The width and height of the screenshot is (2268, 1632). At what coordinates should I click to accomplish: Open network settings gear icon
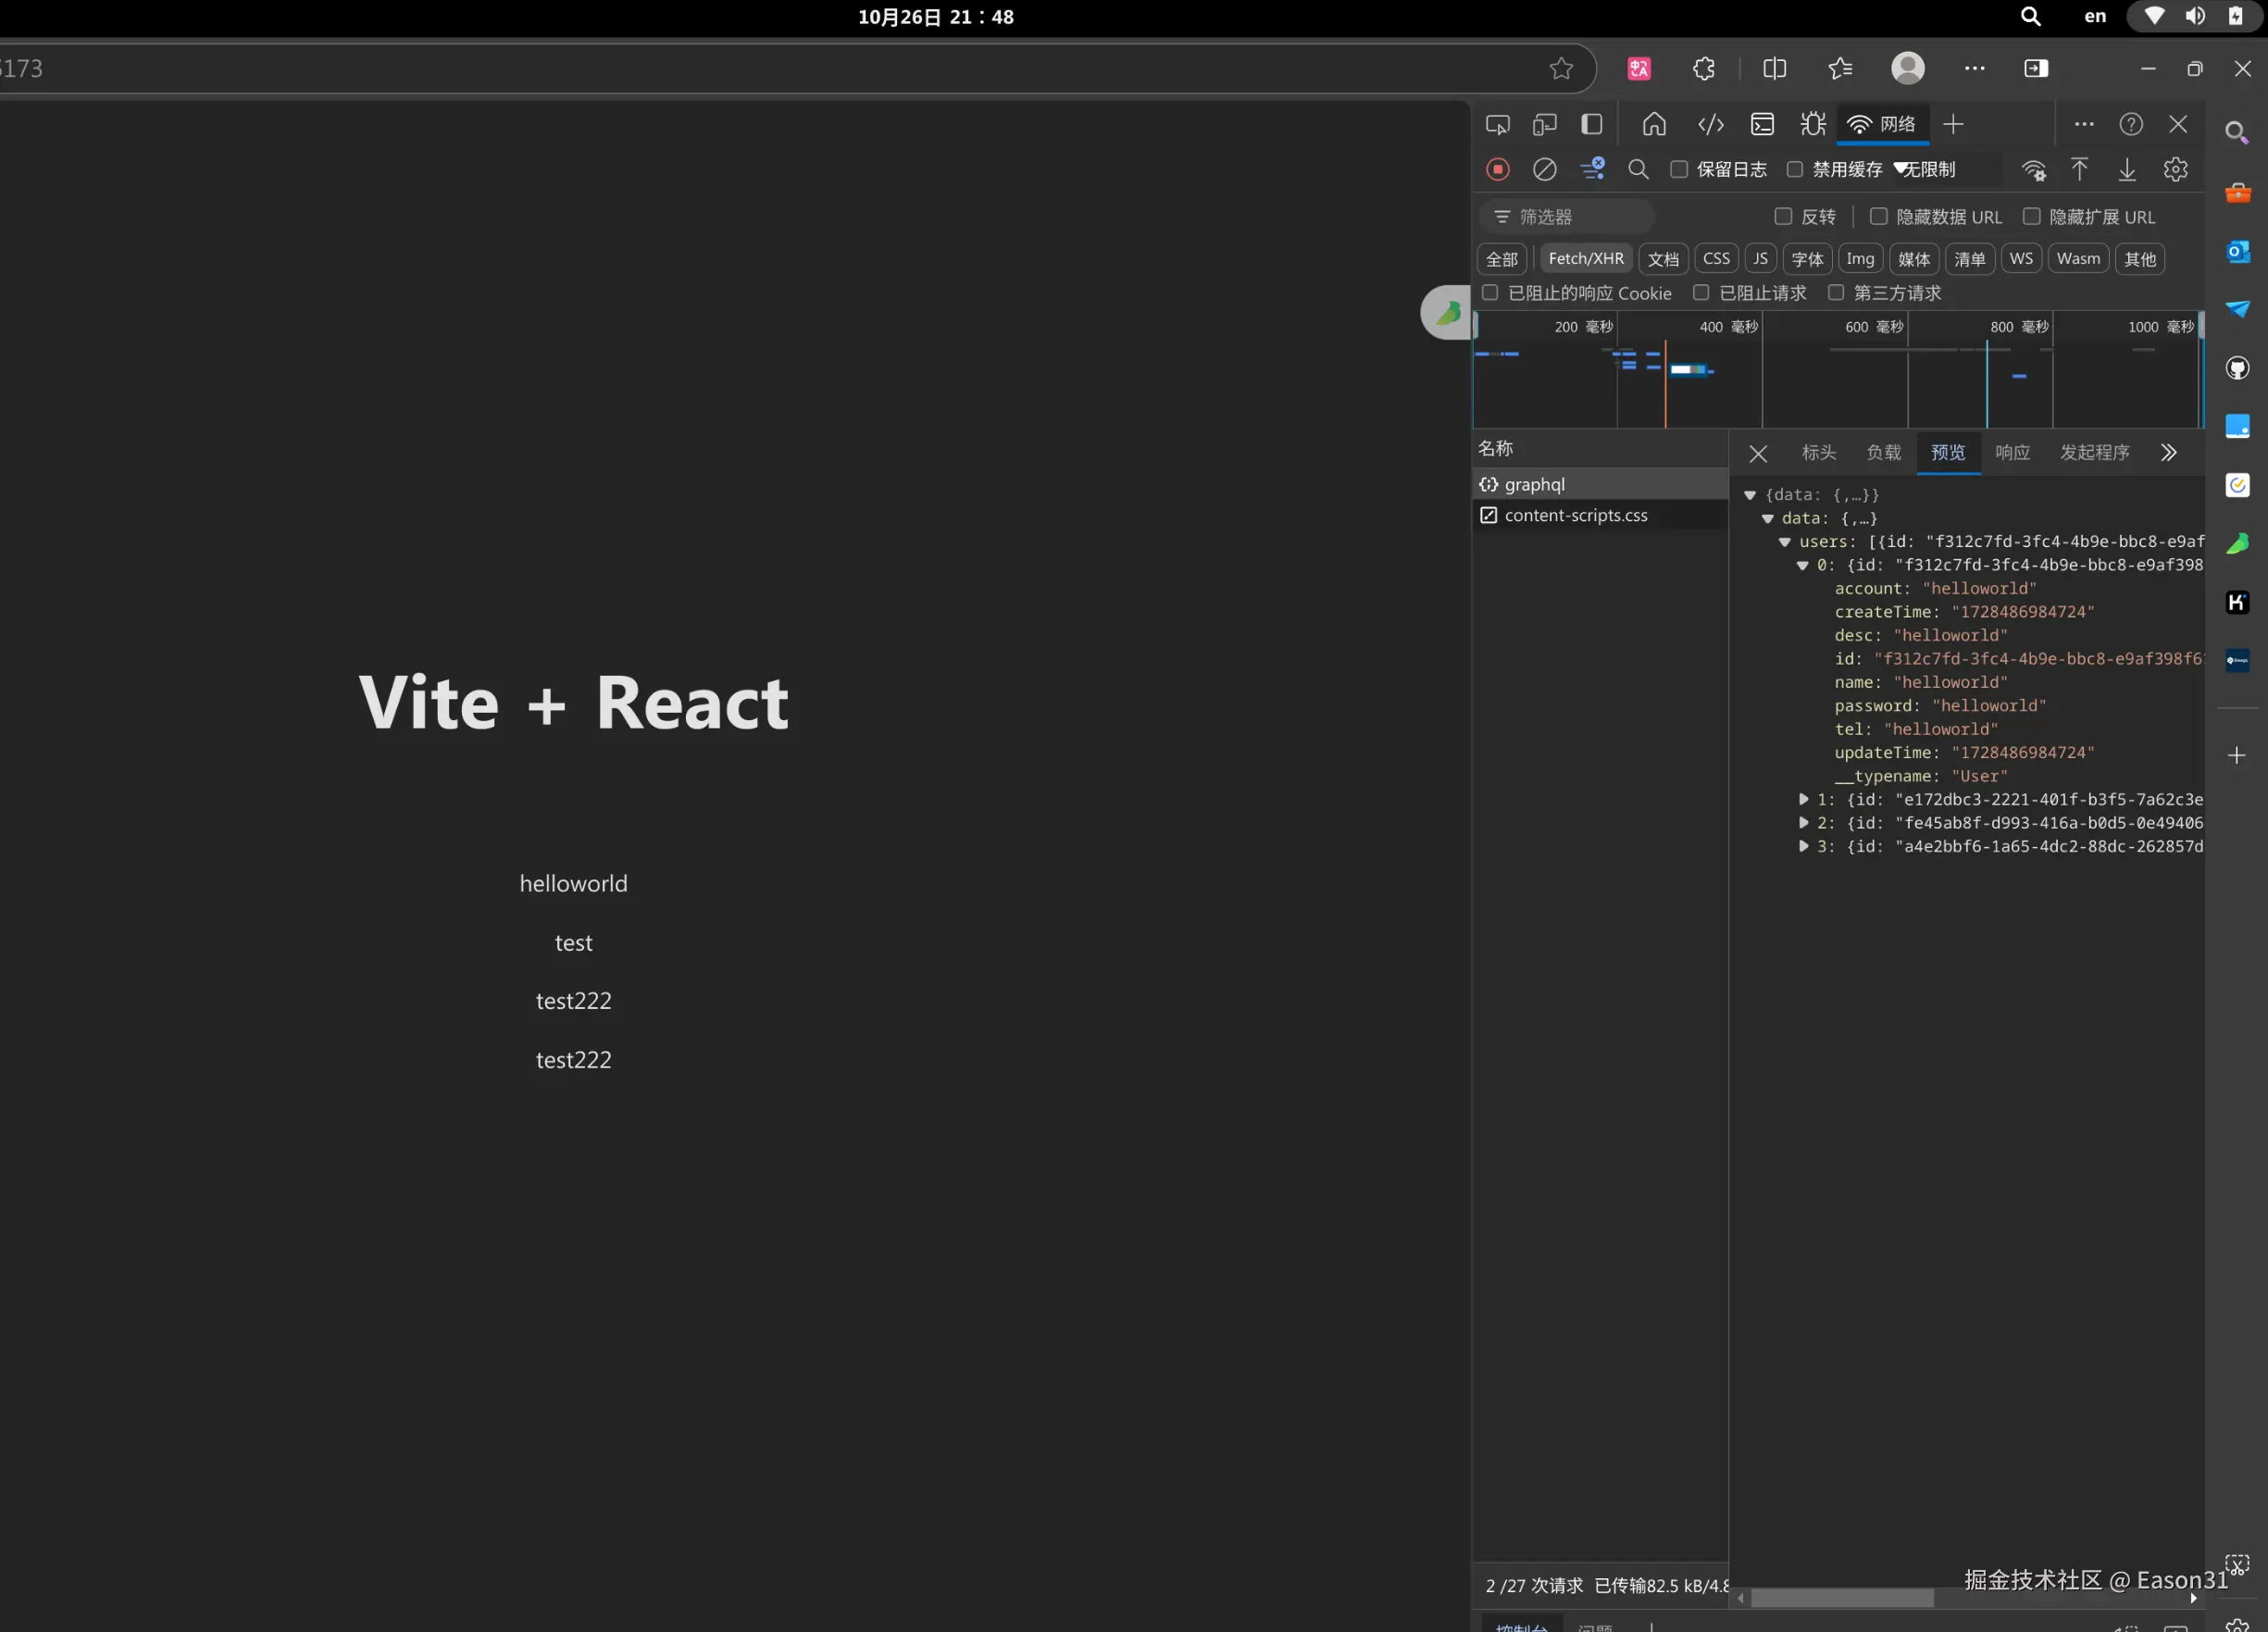2175,169
